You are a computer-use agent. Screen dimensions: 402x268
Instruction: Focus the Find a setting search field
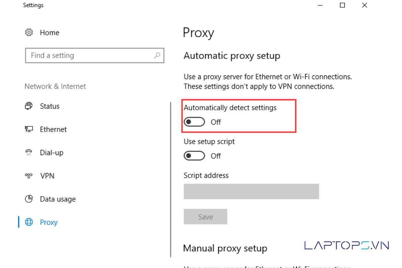pyautogui.click(x=90, y=56)
